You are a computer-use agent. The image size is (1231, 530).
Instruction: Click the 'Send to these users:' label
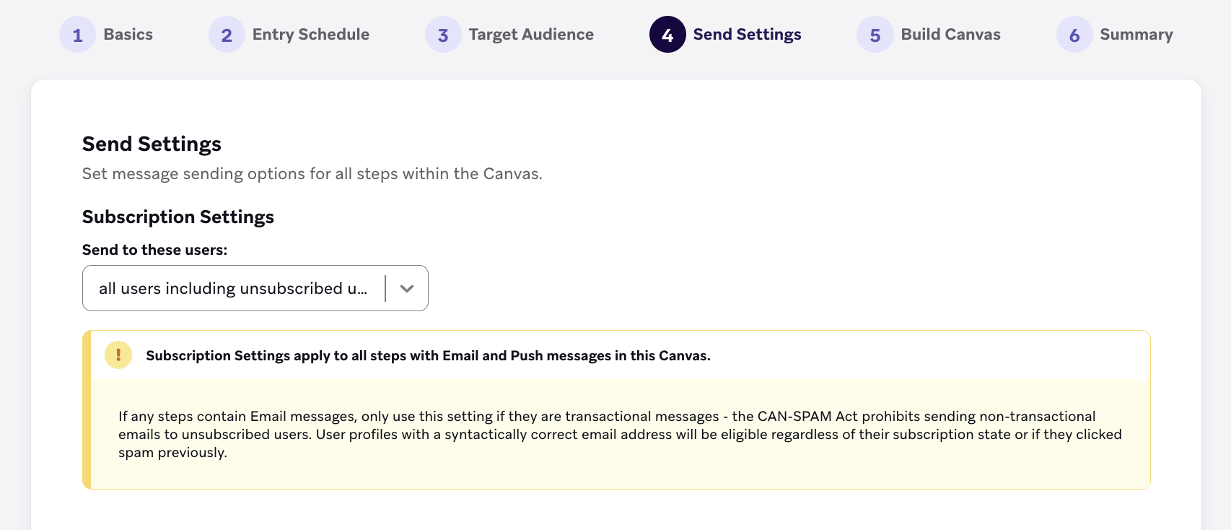pos(154,250)
